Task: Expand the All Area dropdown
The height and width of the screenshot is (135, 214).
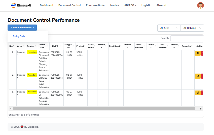Action: 169,28
